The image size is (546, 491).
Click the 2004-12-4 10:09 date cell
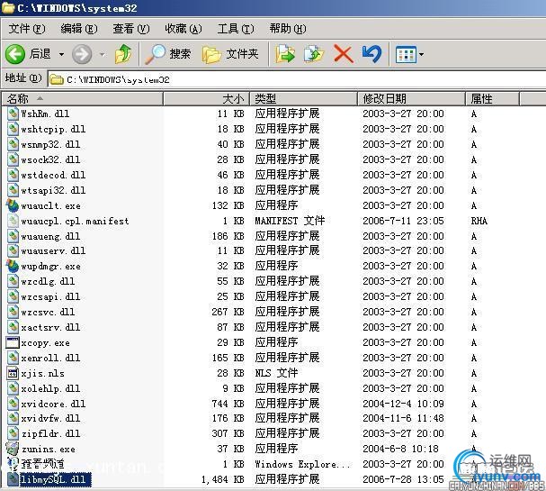[403, 404]
